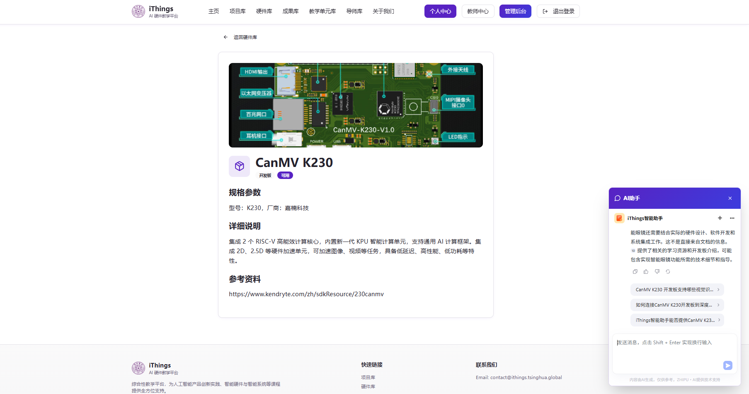Click the CanMV K230 board image
Screen dimensions: 749x394
(356, 105)
